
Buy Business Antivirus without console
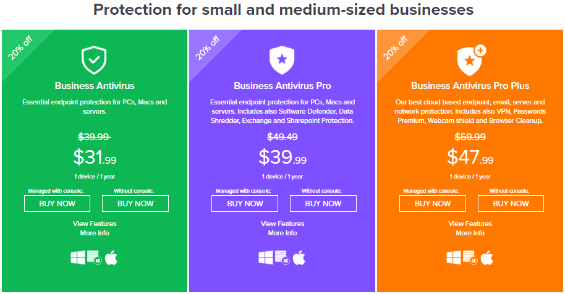135,204
